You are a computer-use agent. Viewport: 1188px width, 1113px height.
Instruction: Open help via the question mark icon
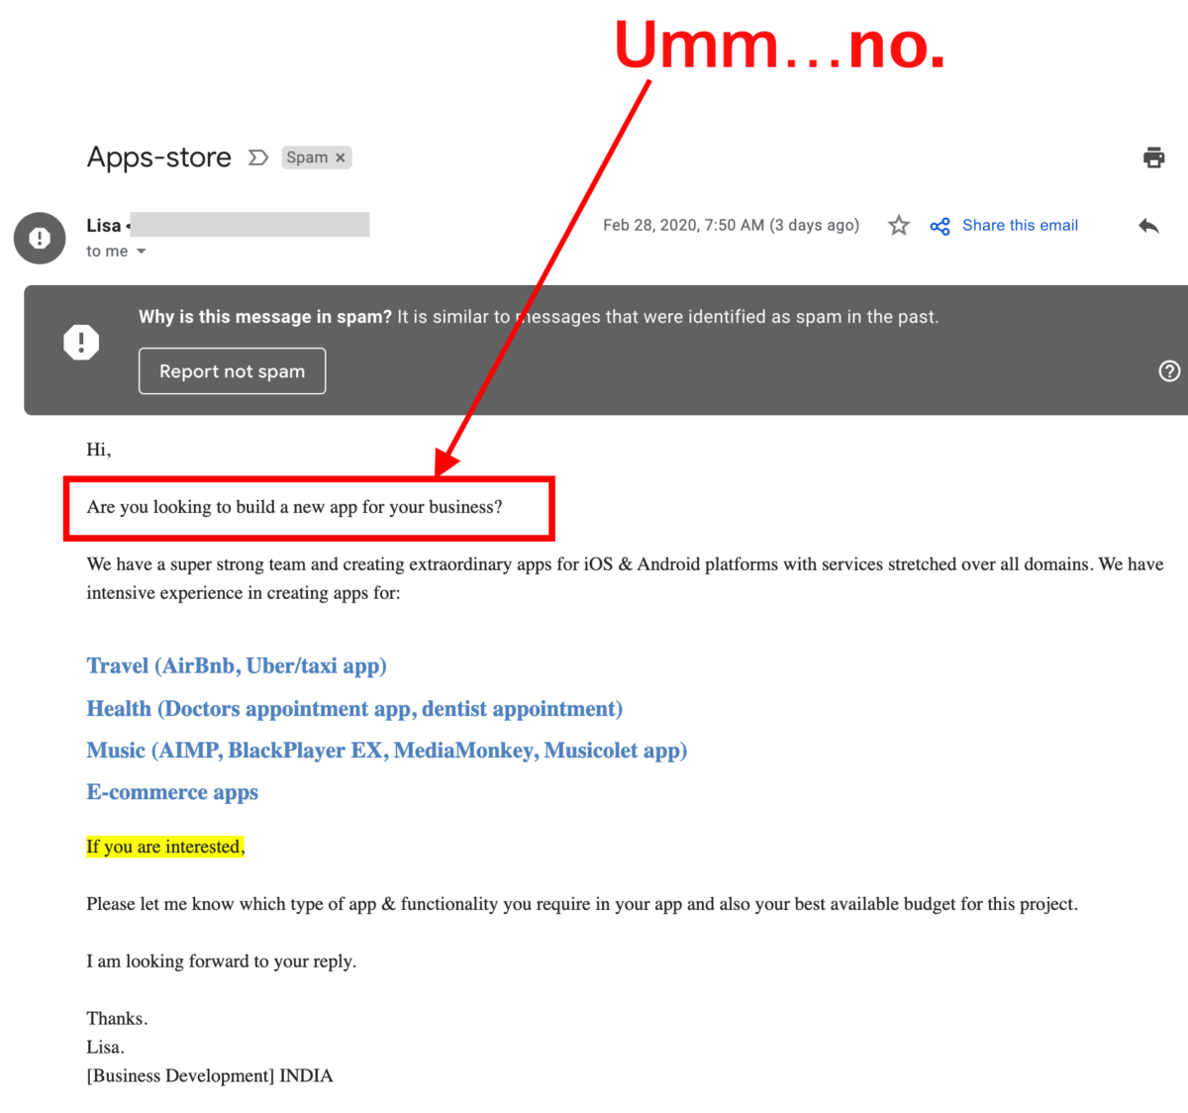point(1169,370)
